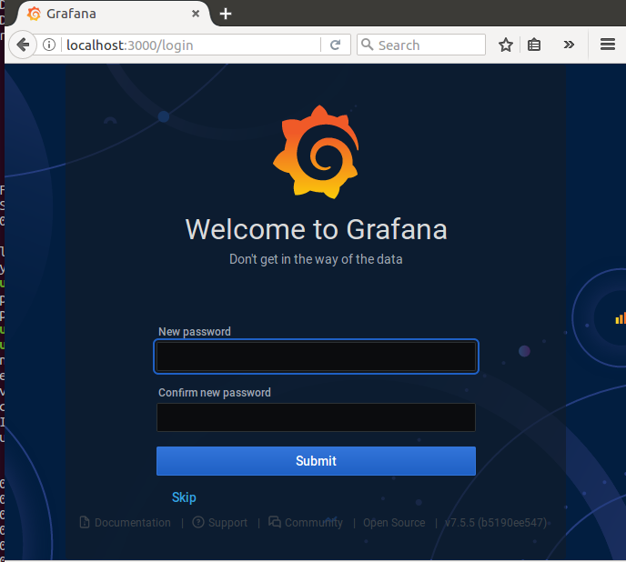The image size is (626, 562).
Task: Show bookmarks list icon
Action: [534, 45]
